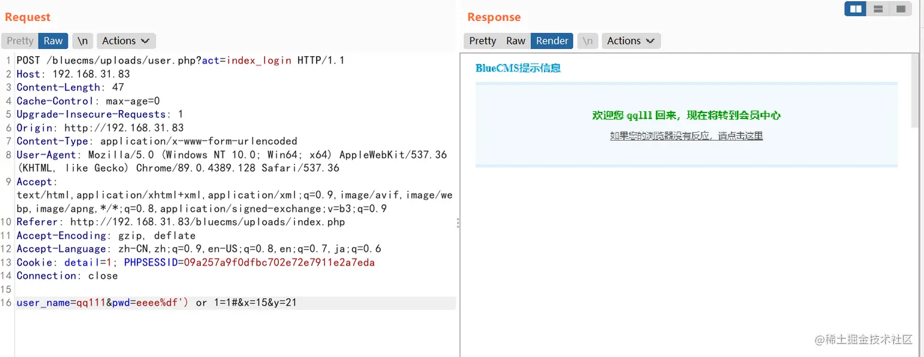Image resolution: width=924 pixels, height=357 pixels.
Task: Click the Accept header label on line 9
Action: click(x=37, y=182)
